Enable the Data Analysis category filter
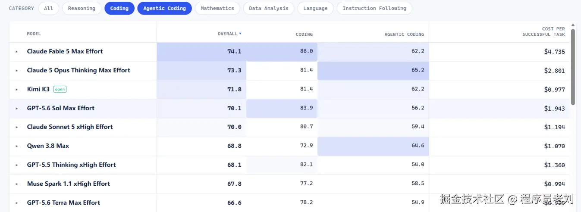This screenshot has width=581, height=212. click(x=269, y=8)
